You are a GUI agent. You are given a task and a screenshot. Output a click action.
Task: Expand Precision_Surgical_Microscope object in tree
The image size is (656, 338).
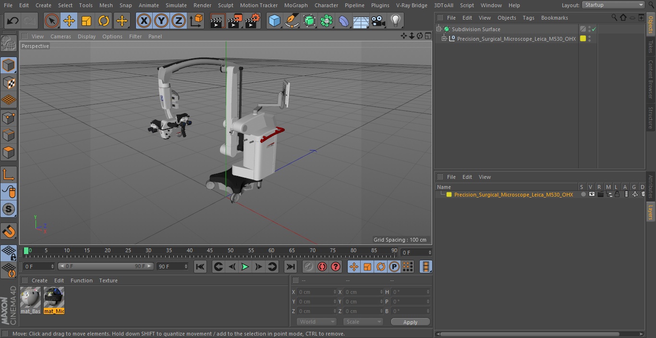coord(444,39)
